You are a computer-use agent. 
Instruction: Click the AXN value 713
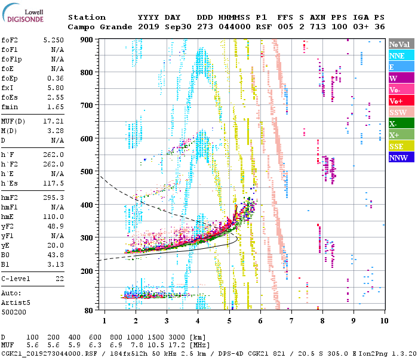coord(318,27)
